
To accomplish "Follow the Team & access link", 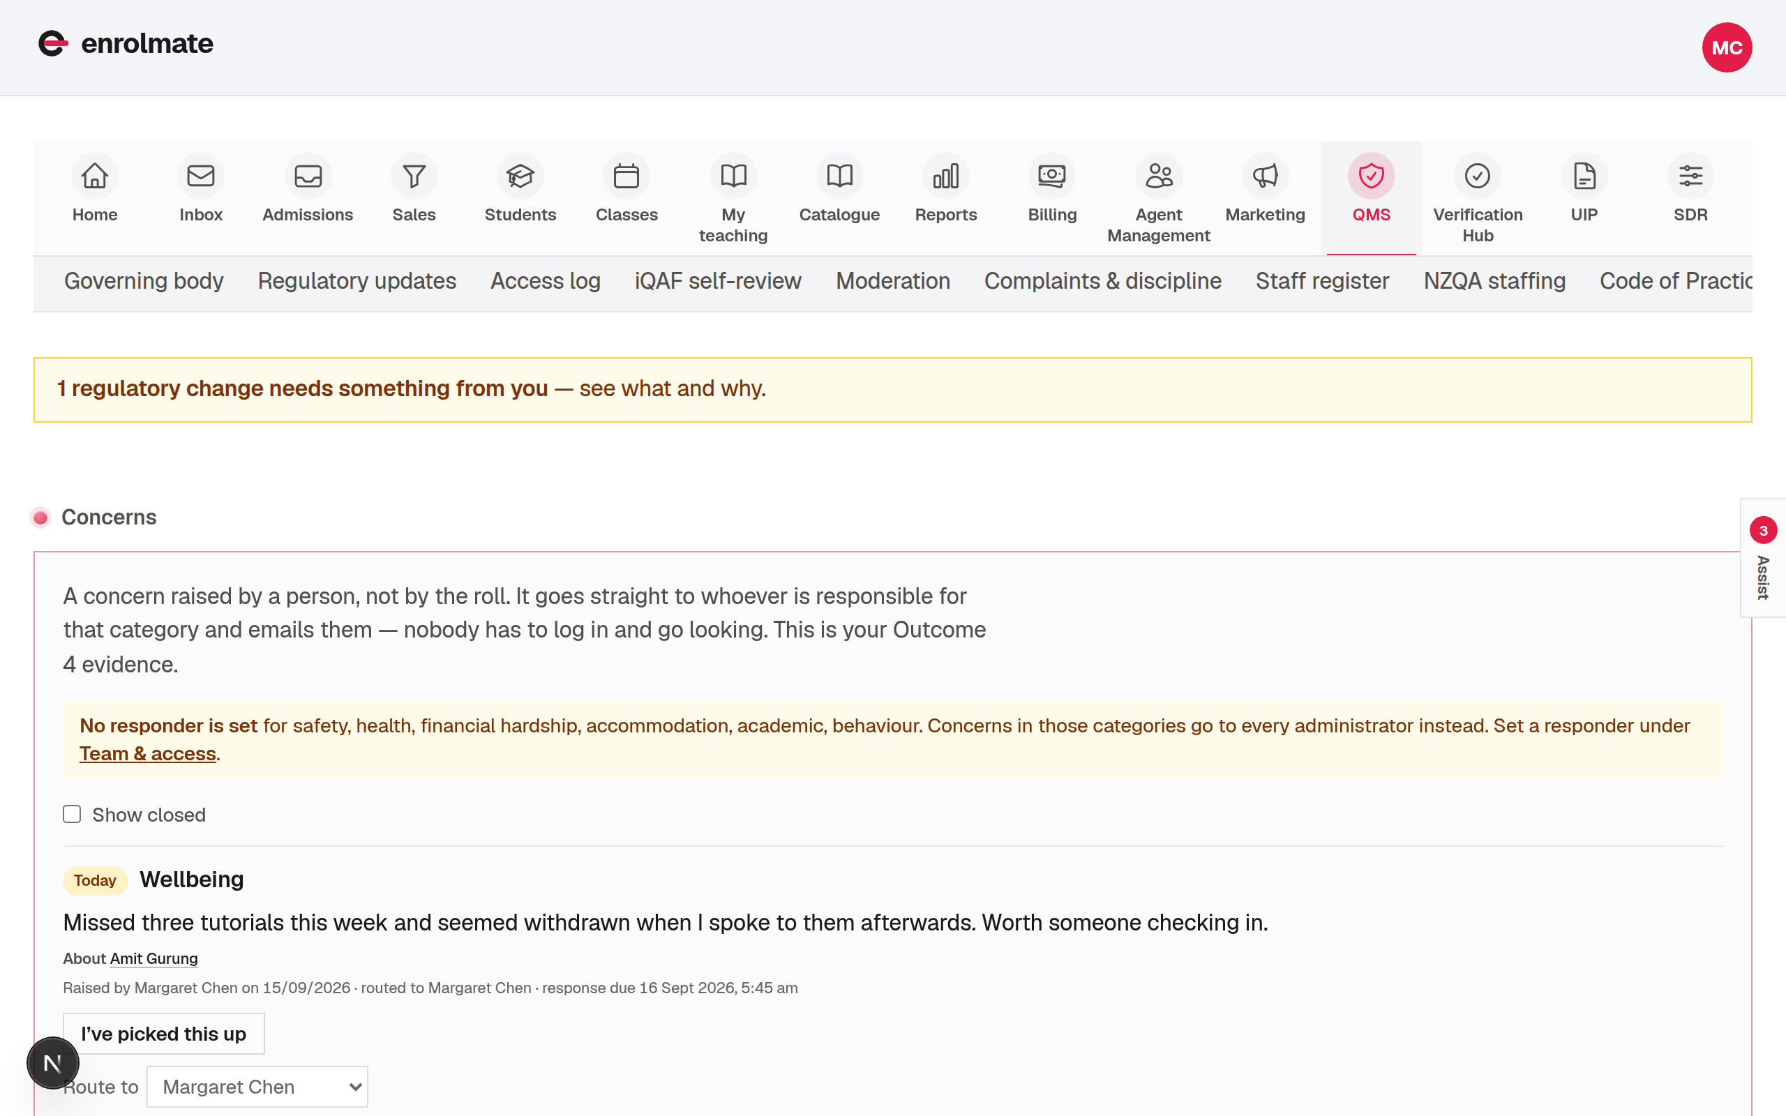I will [148, 753].
